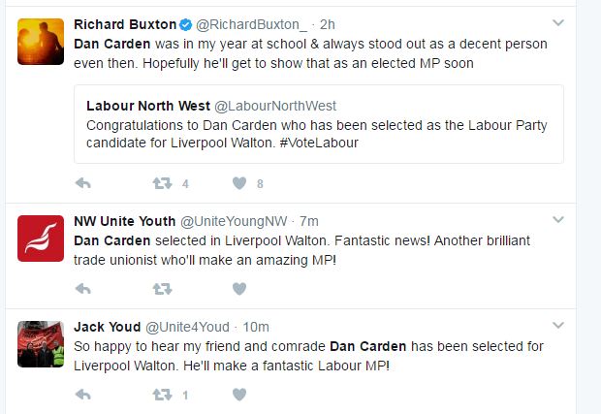
Task: Reply to Jack Youd's tweet
Action: click(x=83, y=395)
